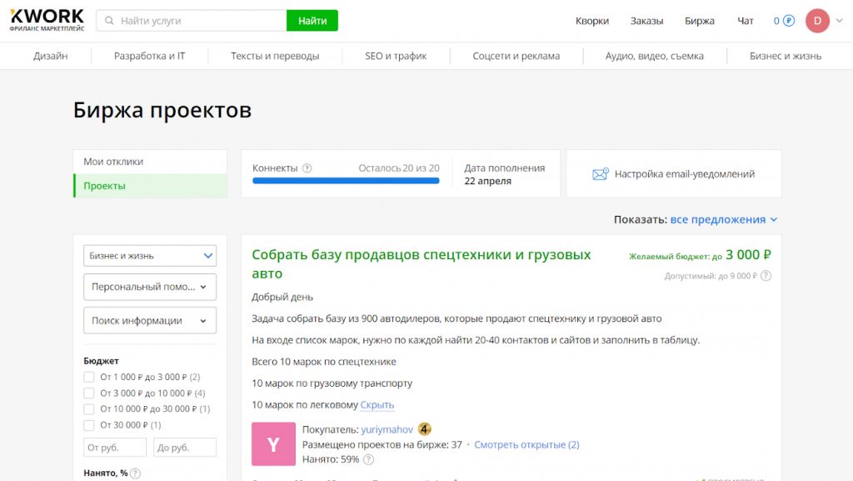Open the Биржа menu item
853x481 pixels.
pyautogui.click(x=700, y=20)
